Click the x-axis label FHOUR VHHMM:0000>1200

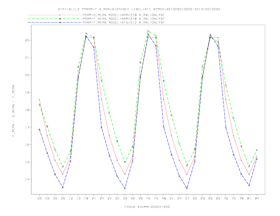147,207
